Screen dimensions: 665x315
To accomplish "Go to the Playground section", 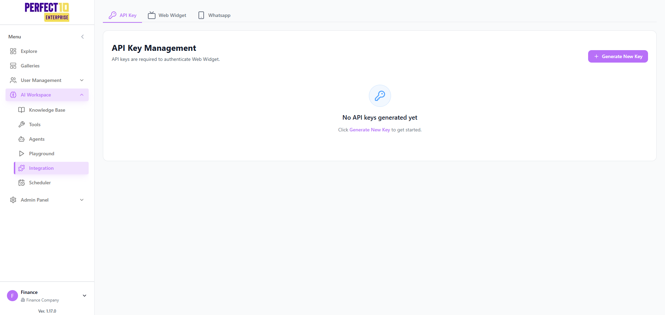I will [x=51, y=154].
